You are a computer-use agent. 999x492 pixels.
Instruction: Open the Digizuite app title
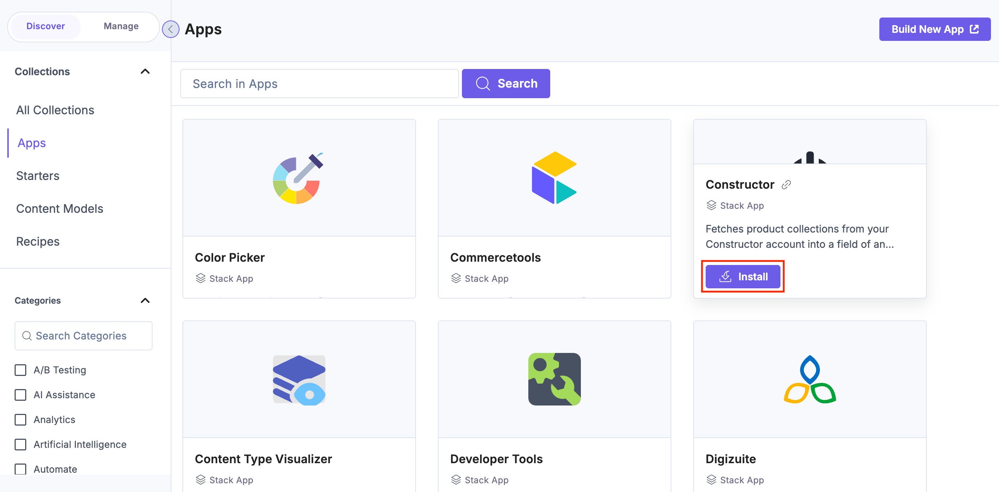730,459
